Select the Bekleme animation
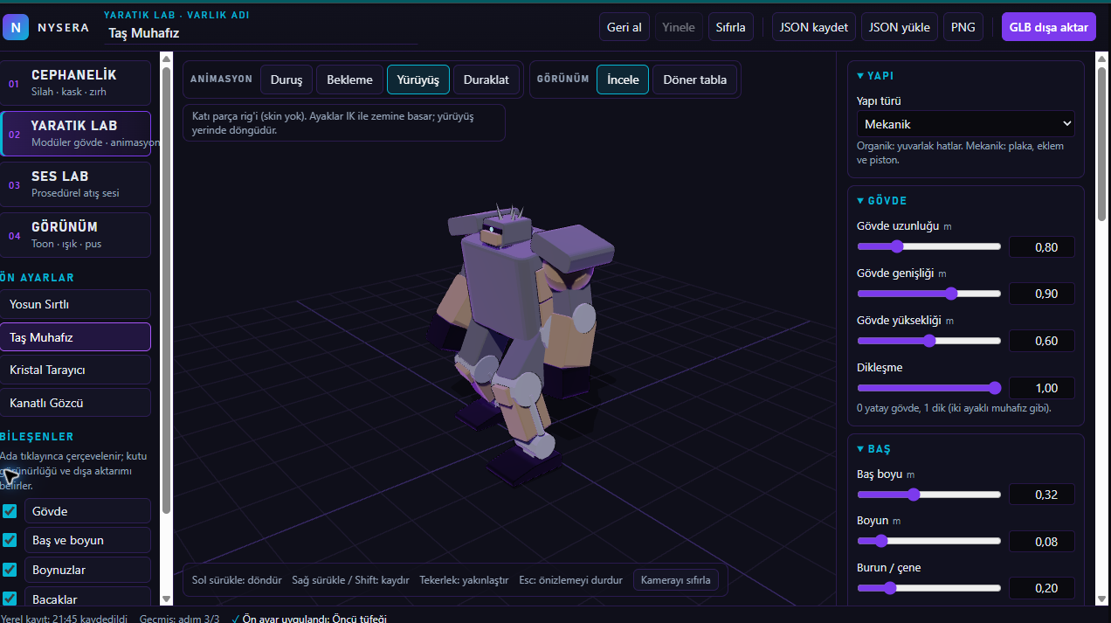The width and height of the screenshot is (1111, 623). pyautogui.click(x=349, y=80)
